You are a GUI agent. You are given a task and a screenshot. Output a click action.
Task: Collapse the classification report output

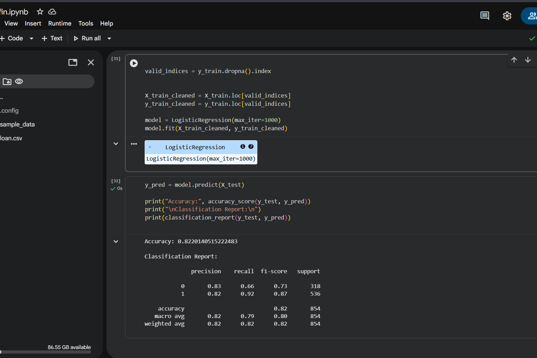point(116,242)
